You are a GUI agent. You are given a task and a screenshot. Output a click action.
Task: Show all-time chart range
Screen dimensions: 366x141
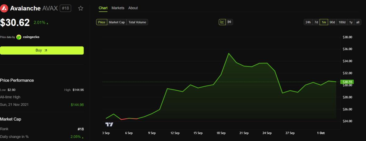[358, 22]
